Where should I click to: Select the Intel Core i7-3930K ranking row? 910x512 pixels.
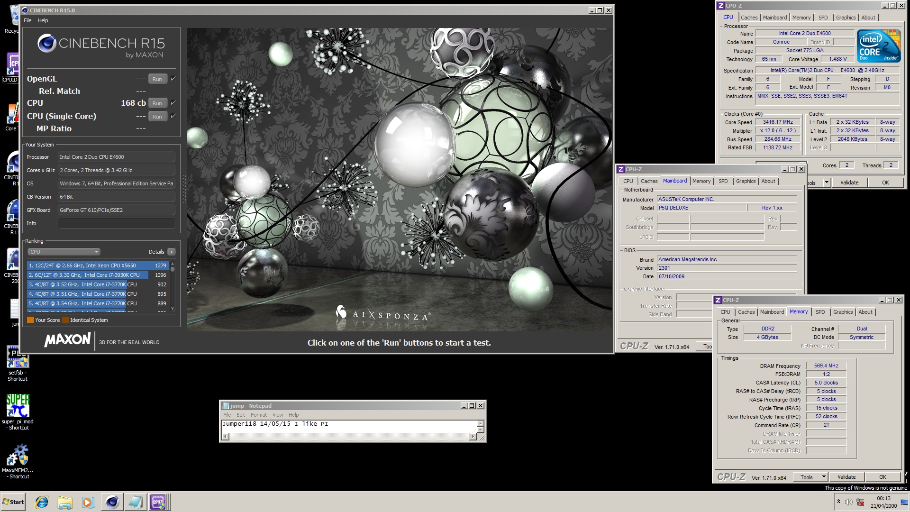pos(97,275)
